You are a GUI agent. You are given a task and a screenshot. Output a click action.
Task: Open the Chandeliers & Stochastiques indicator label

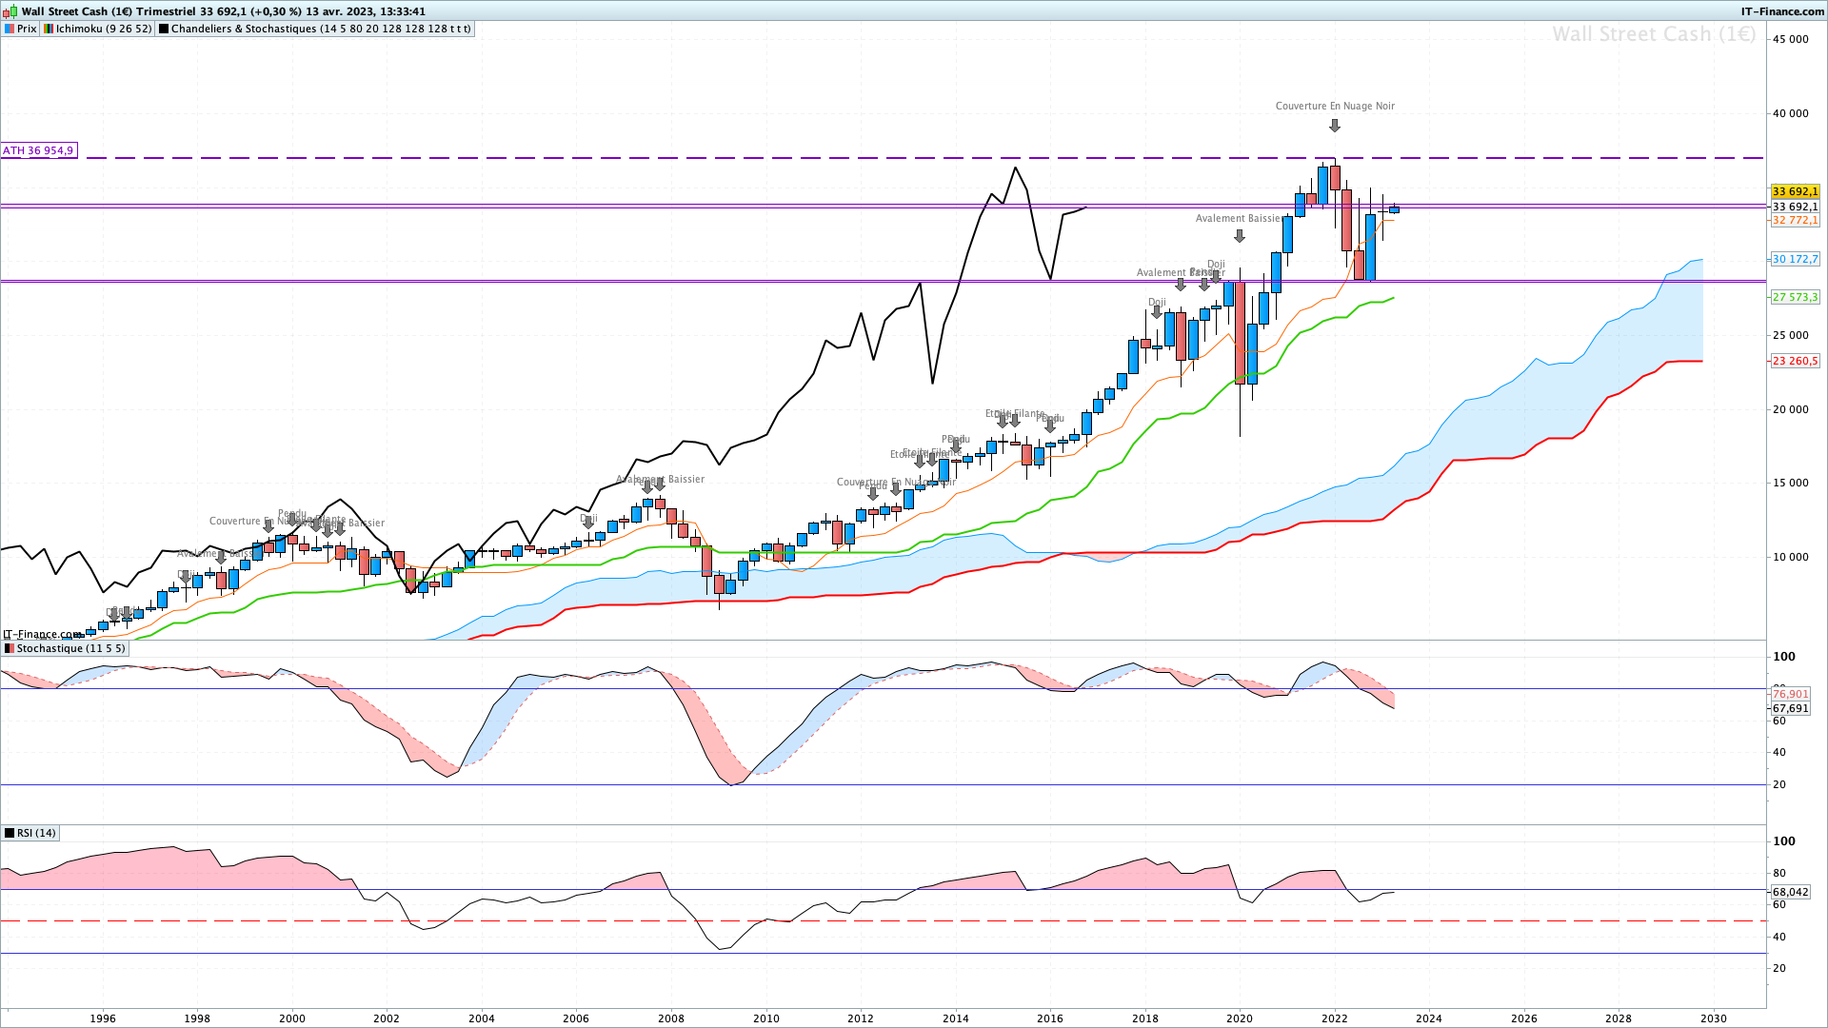320,29
